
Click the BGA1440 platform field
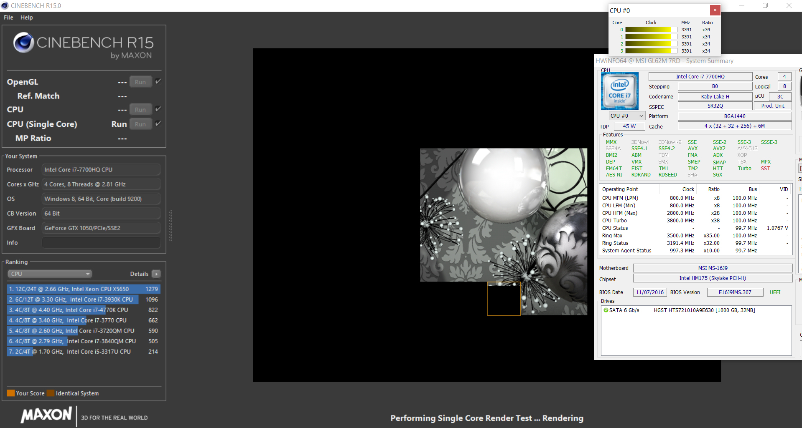(735, 116)
